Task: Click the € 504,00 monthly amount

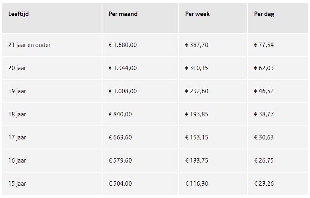Action: 120,184
